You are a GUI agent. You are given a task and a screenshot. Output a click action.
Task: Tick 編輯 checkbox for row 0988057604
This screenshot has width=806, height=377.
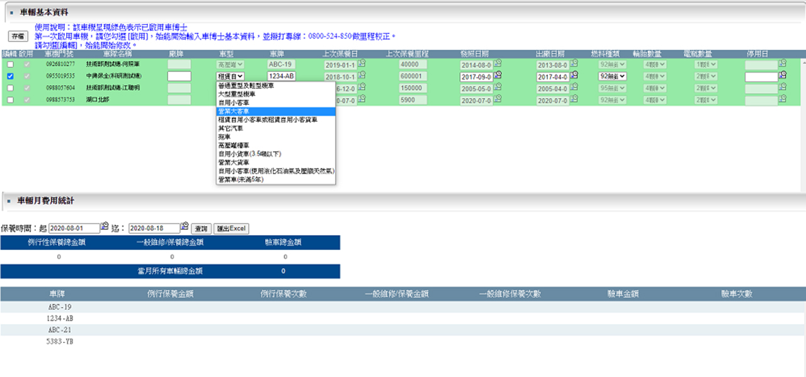click(x=10, y=88)
